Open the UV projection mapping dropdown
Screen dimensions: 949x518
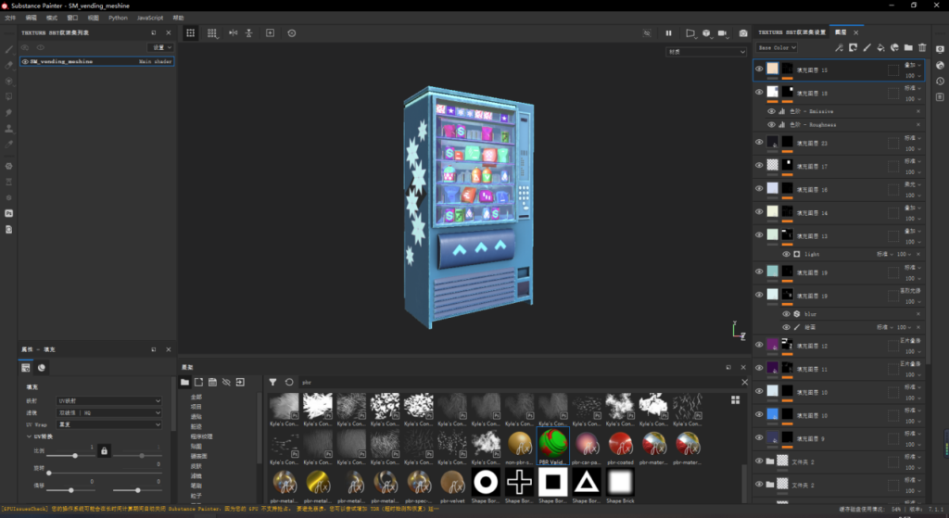click(109, 400)
